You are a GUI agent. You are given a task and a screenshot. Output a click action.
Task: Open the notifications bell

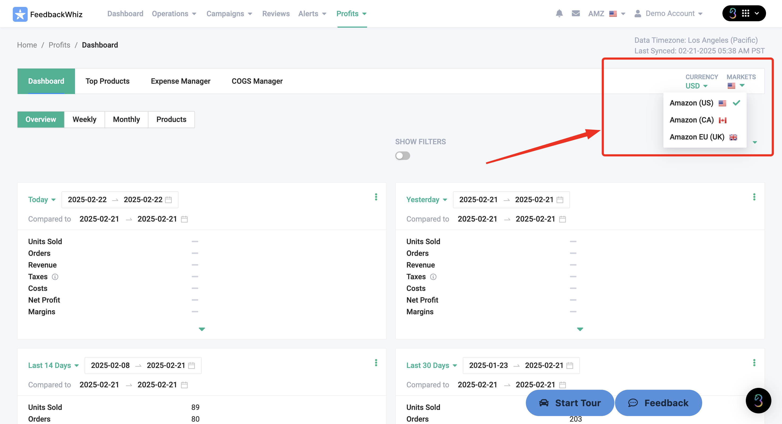tap(559, 14)
